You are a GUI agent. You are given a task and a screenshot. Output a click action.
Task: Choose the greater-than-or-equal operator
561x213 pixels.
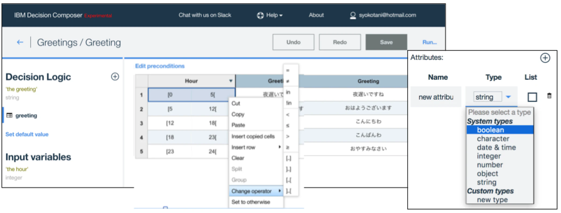click(x=288, y=147)
